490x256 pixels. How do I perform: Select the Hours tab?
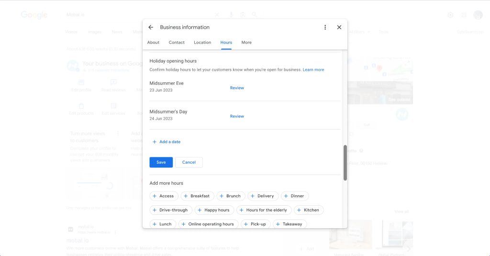click(x=226, y=43)
